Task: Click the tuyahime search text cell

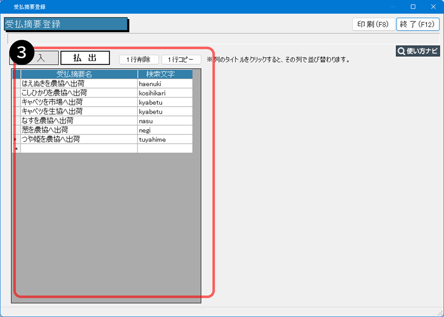Action: (x=165, y=139)
